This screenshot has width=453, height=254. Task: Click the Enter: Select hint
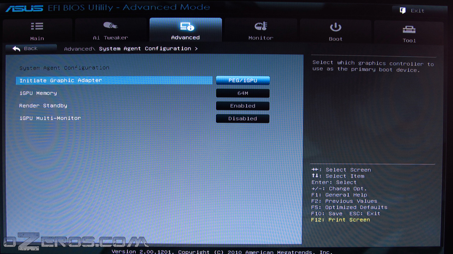pos(334,182)
